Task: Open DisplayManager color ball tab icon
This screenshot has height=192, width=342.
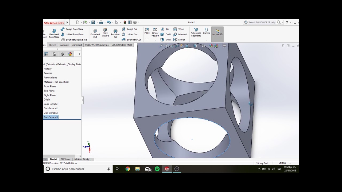Action: click(70, 54)
